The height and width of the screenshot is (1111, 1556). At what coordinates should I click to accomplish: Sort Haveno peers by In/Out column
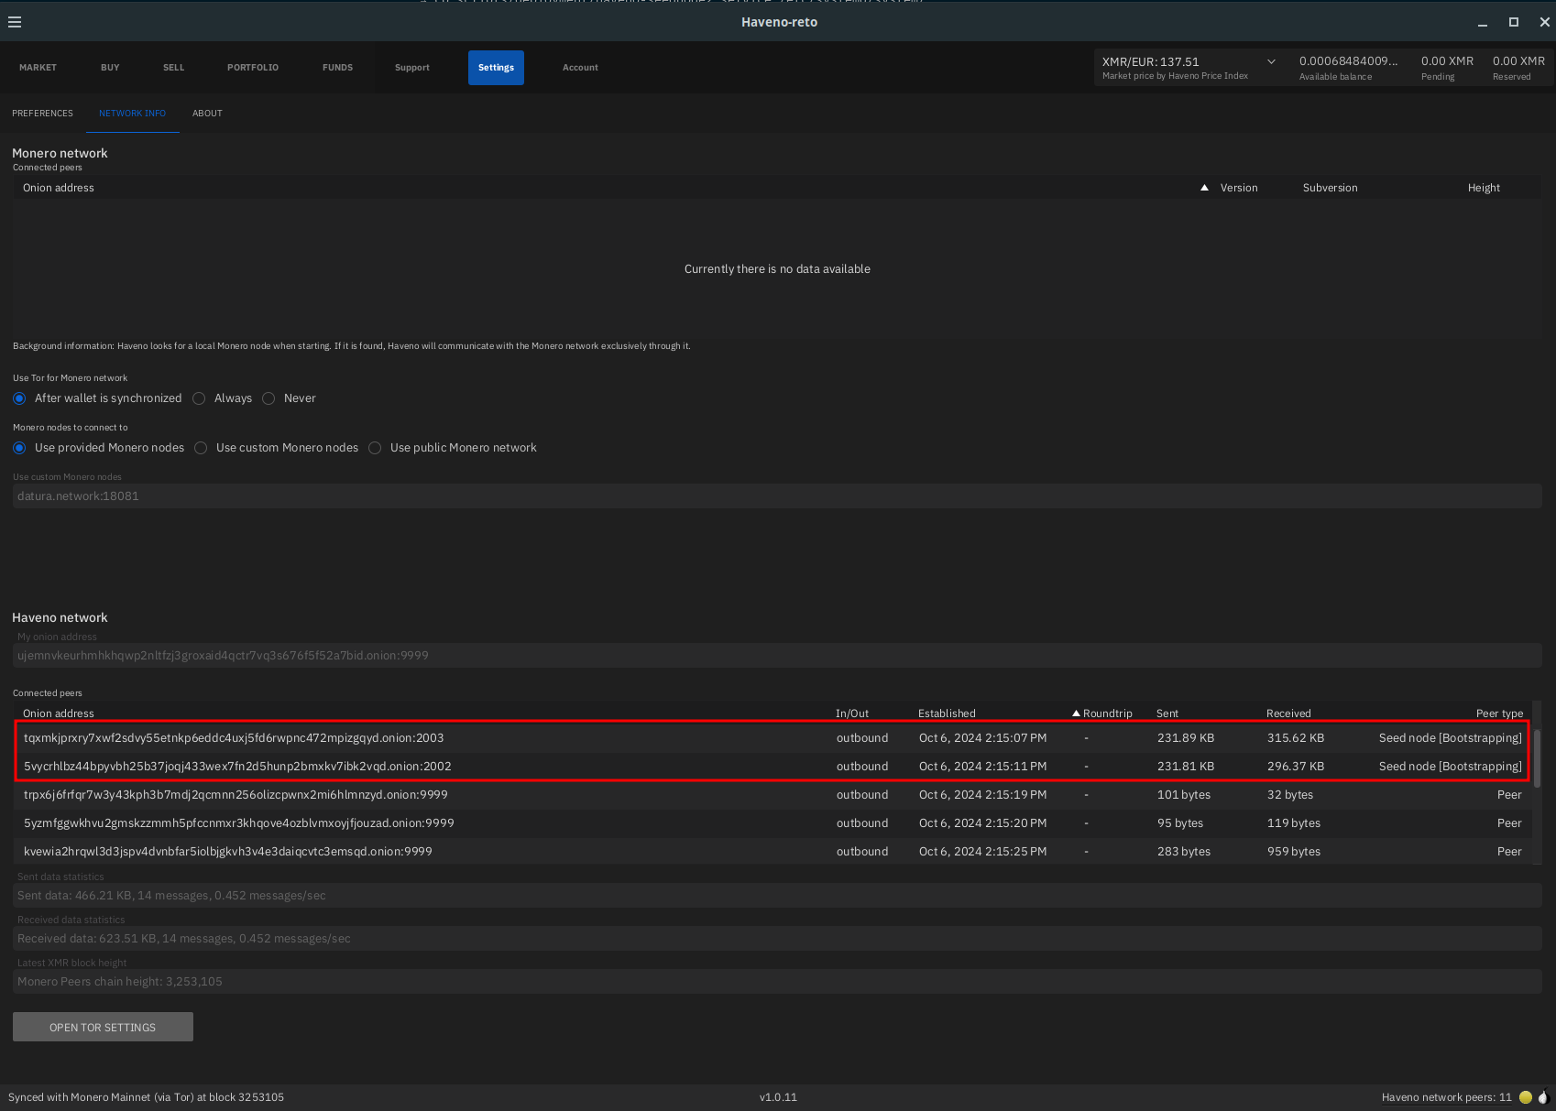click(852, 713)
